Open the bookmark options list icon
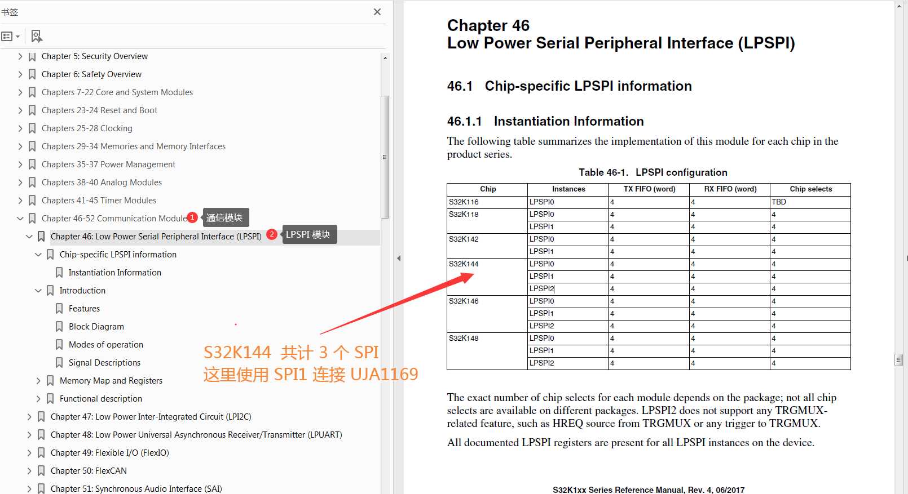The image size is (908, 494). tap(10, 37)
